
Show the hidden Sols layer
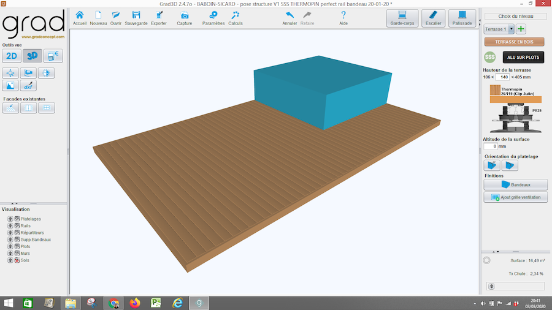coord(17,260)
